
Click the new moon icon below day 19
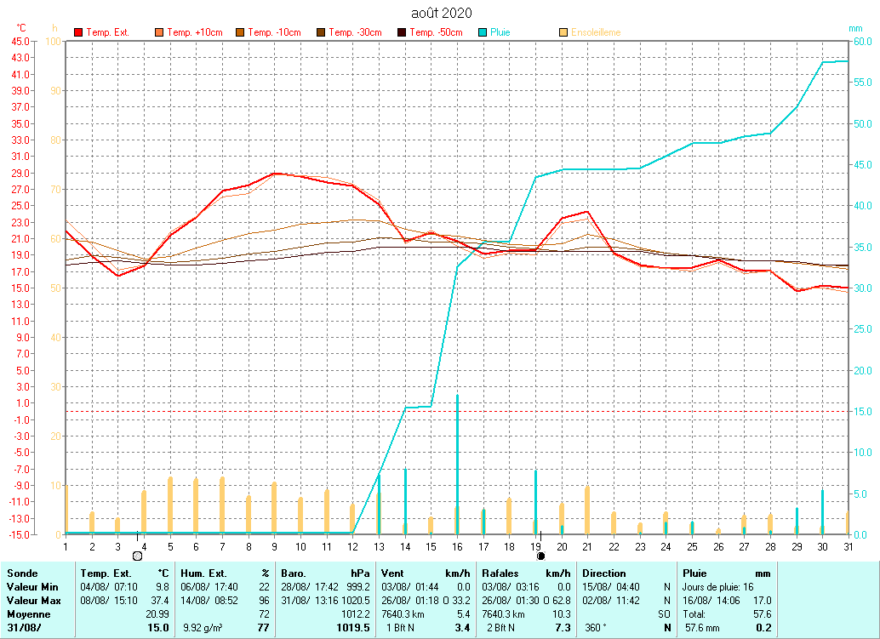click(x=540, y=556)
